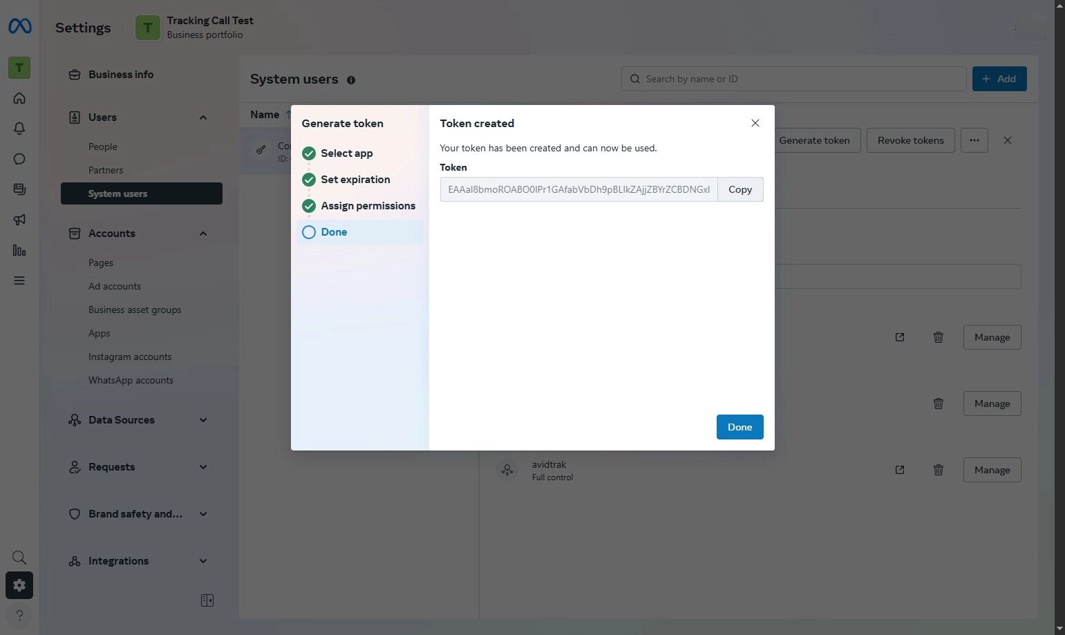Viewport: 1065px width, 635px height.
Task: Open insights via the bar chart icon
Action: point(19,250)
